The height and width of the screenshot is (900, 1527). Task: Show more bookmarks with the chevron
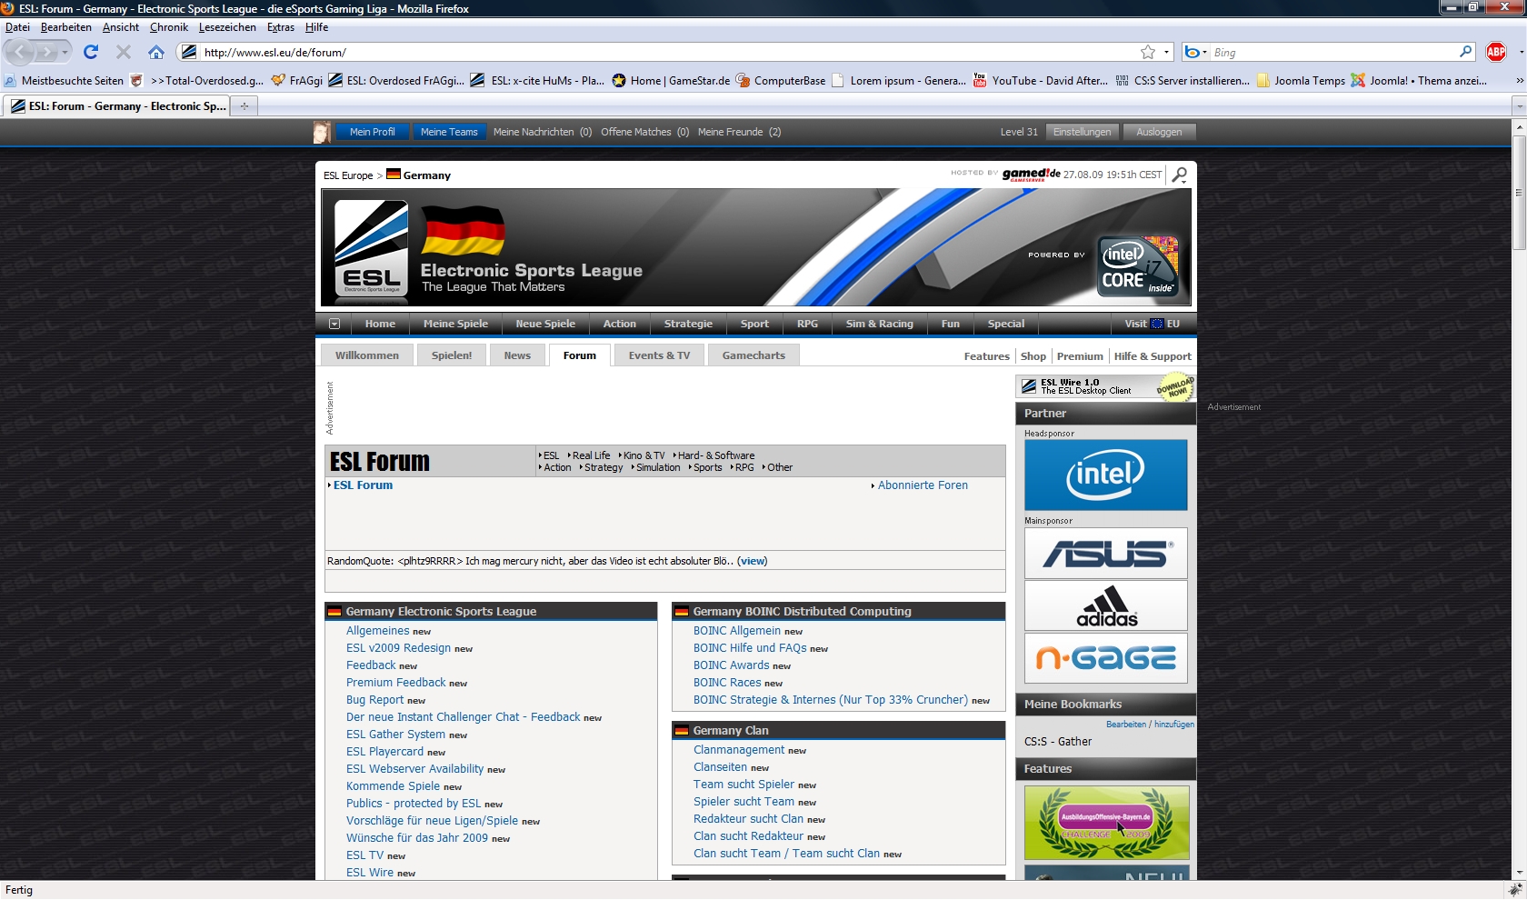pos(1518,80)
